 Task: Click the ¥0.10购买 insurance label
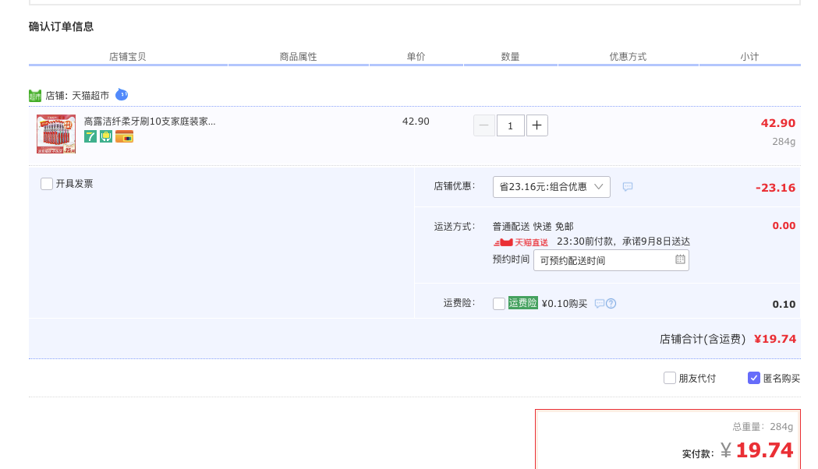(x=565, y=303)
